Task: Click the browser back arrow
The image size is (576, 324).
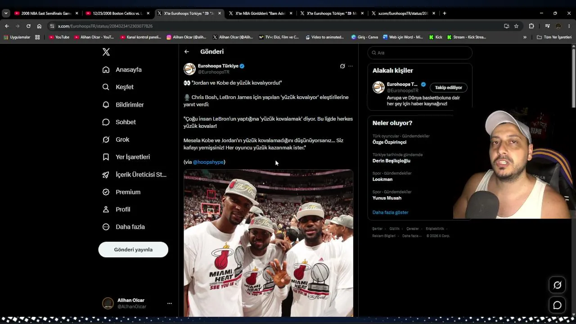Action: pyautogui.click(x=7, y=26)
